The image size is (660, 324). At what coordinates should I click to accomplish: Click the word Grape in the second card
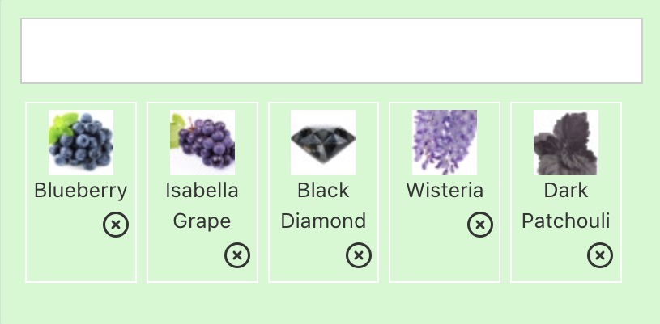202,222
